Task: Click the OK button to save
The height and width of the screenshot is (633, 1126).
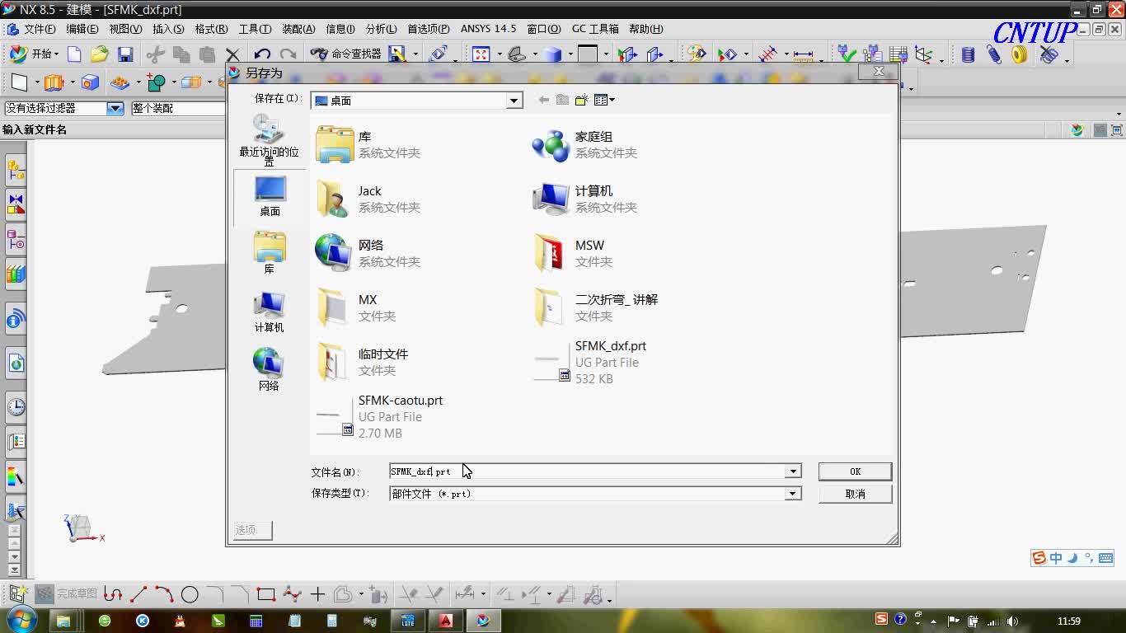Action: tap(854, 471)
